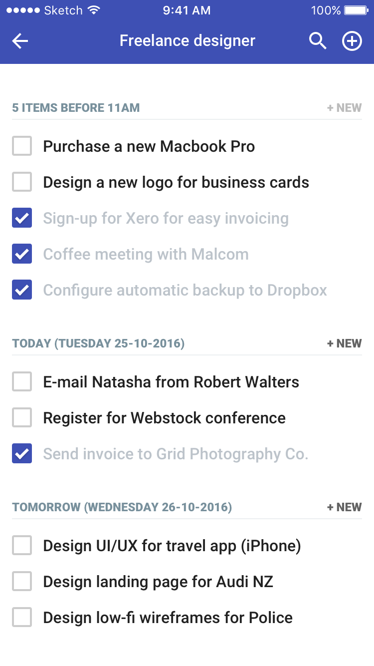Tap the back arrow icon
This screenshot has height=666, width=374.
tap(20, 41)
